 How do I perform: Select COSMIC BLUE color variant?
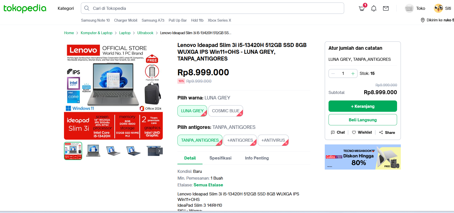226,111
